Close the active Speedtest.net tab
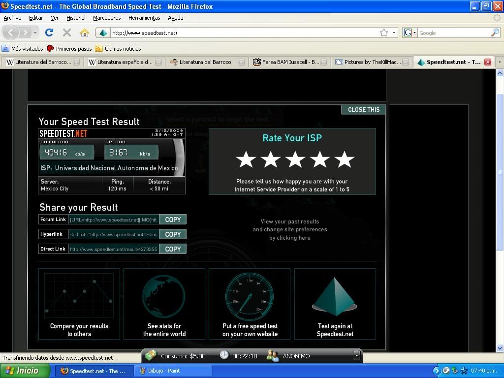The image size is (504, 378). [x=488, y=62]
